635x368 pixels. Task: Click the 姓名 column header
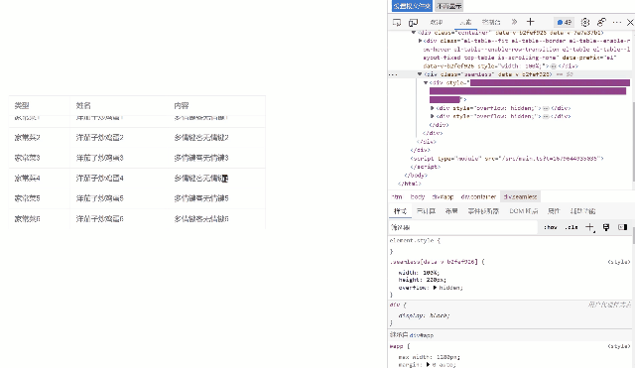point(83,106)
